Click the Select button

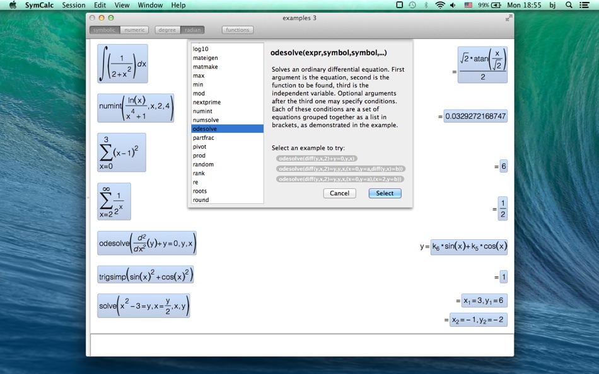pyautogui.click(x=385, y=193)
